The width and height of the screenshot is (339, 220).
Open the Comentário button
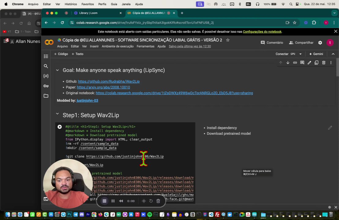[x=272, y=42]
